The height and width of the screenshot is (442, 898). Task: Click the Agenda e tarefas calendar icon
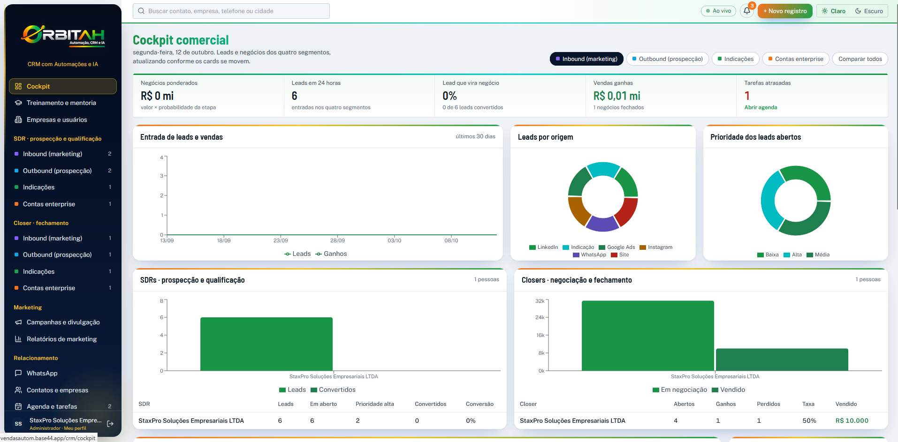(18, 406)
